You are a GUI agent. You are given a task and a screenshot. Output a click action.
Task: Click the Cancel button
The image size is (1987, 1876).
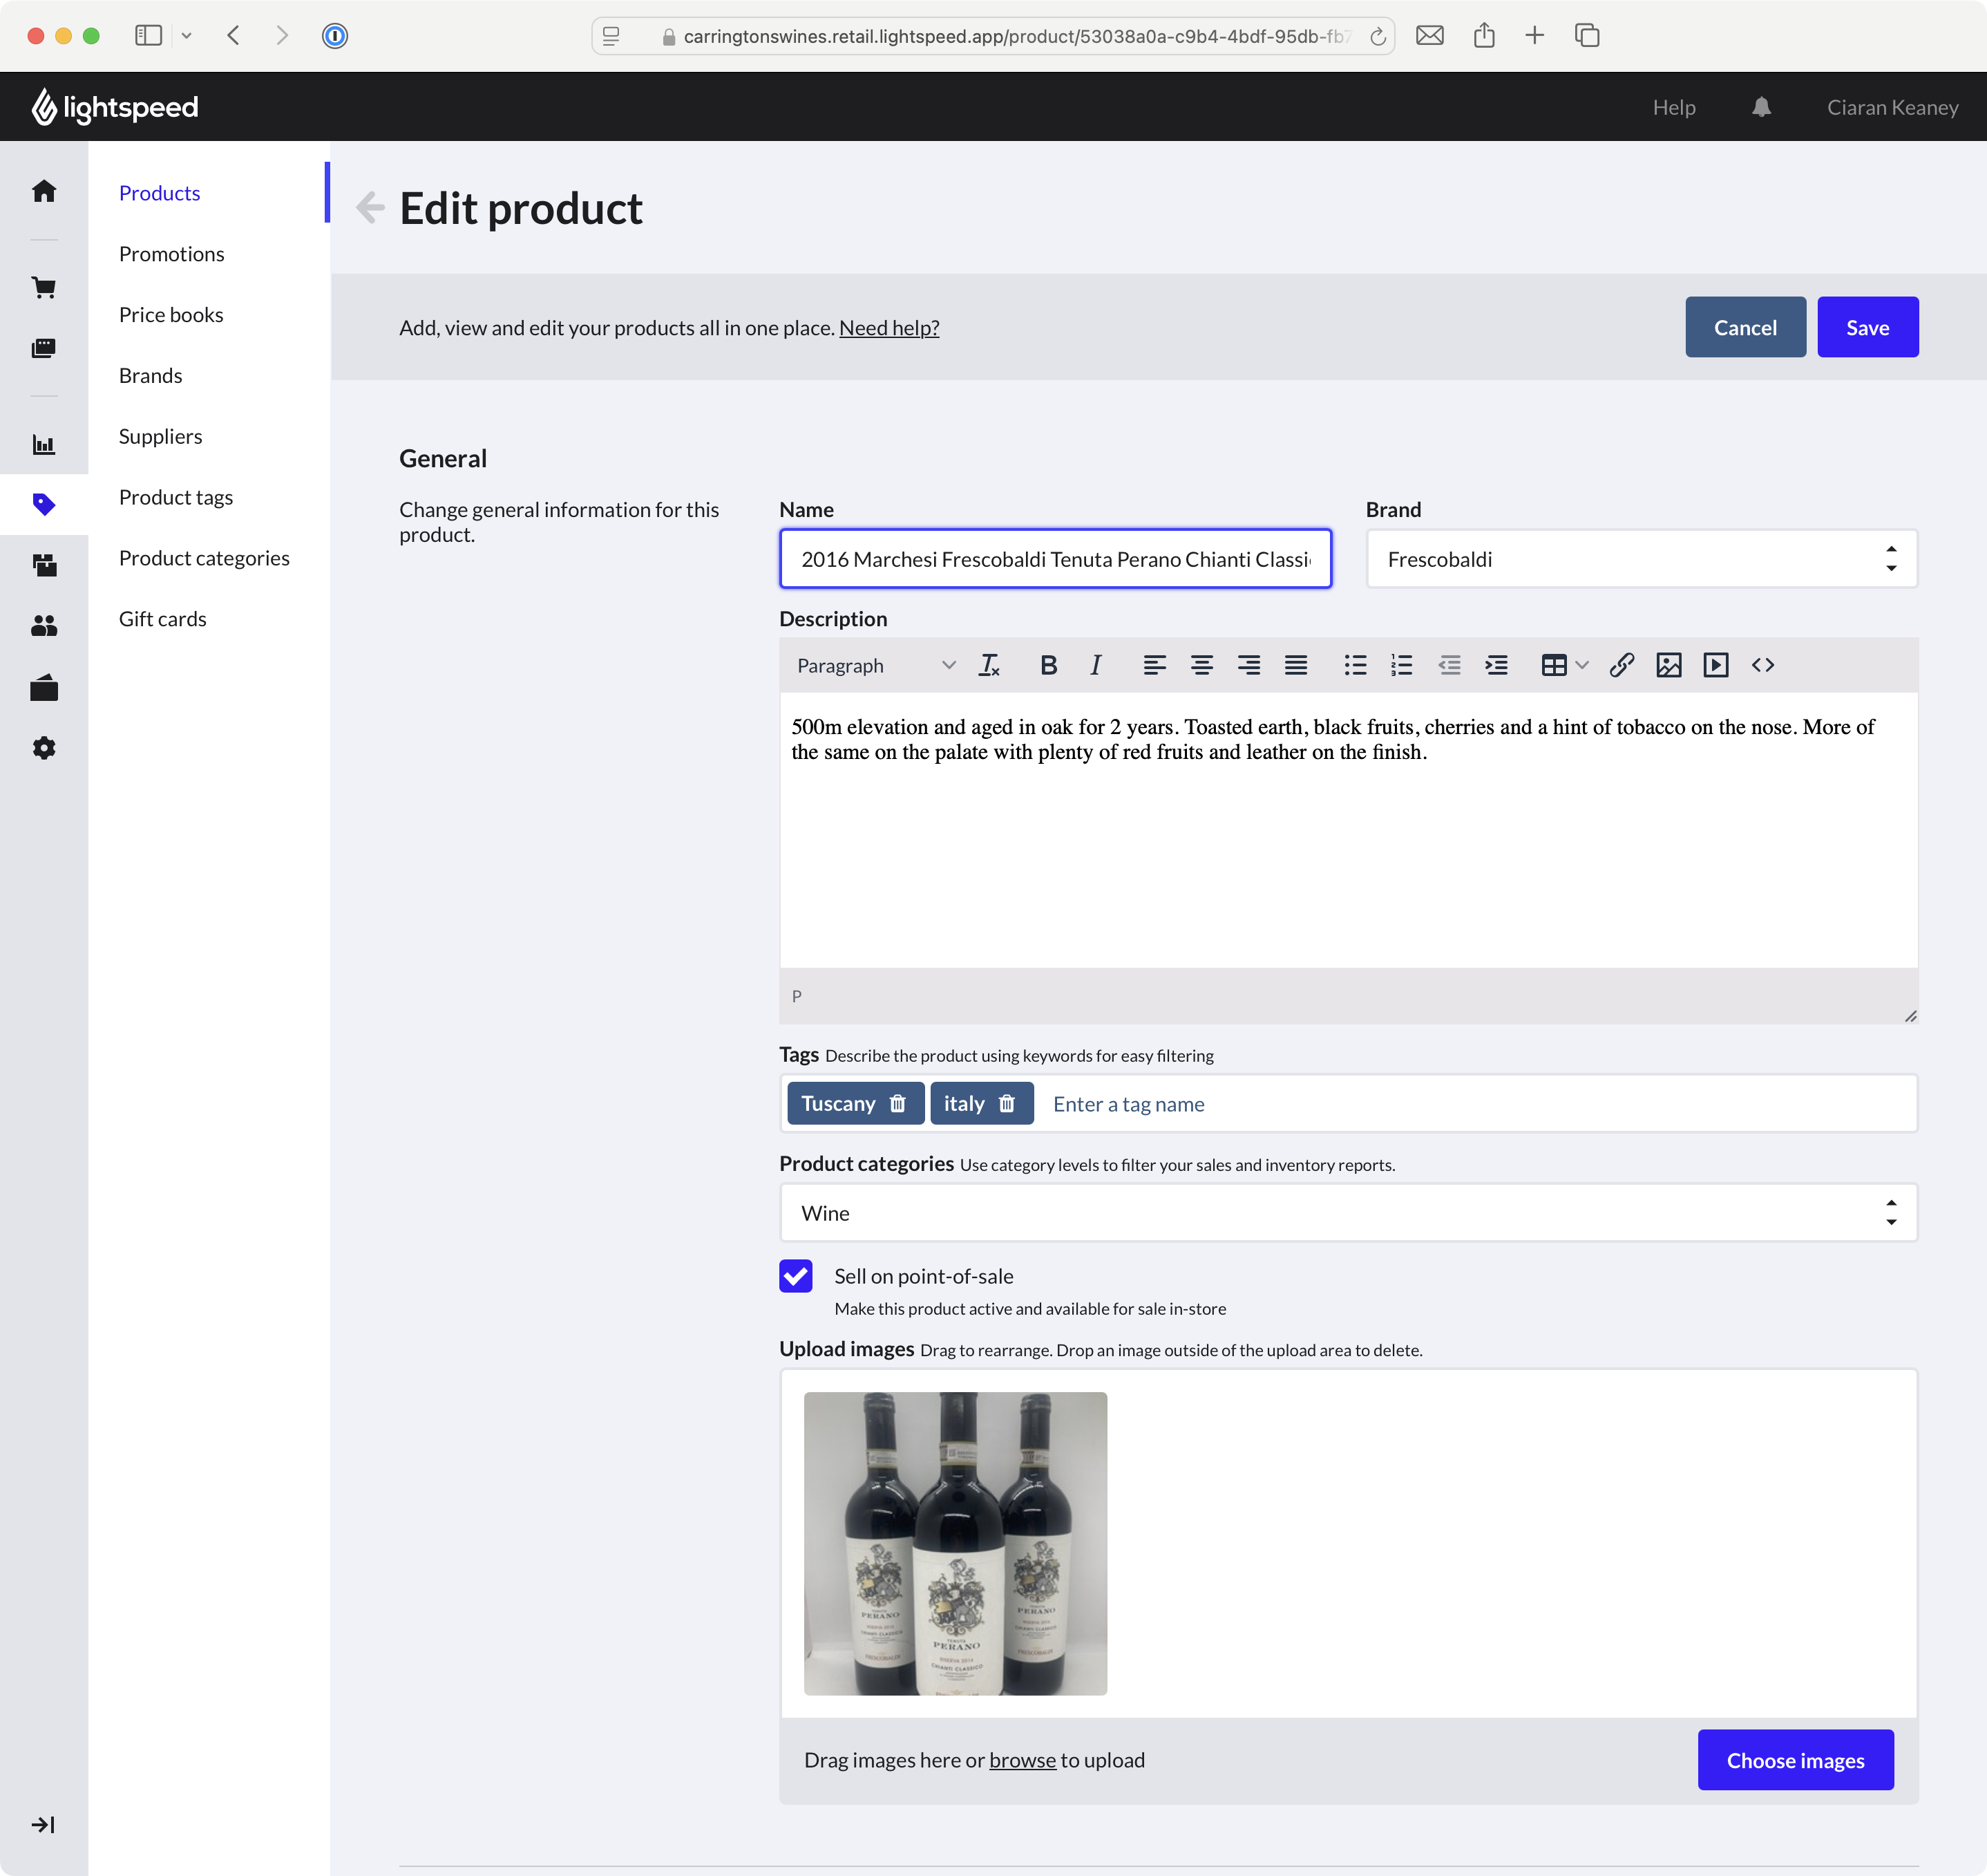click(x=1745, y=327)
